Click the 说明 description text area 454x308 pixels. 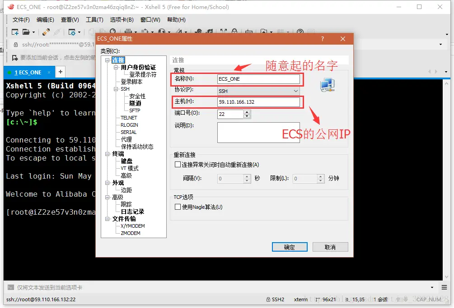point(258,133)
